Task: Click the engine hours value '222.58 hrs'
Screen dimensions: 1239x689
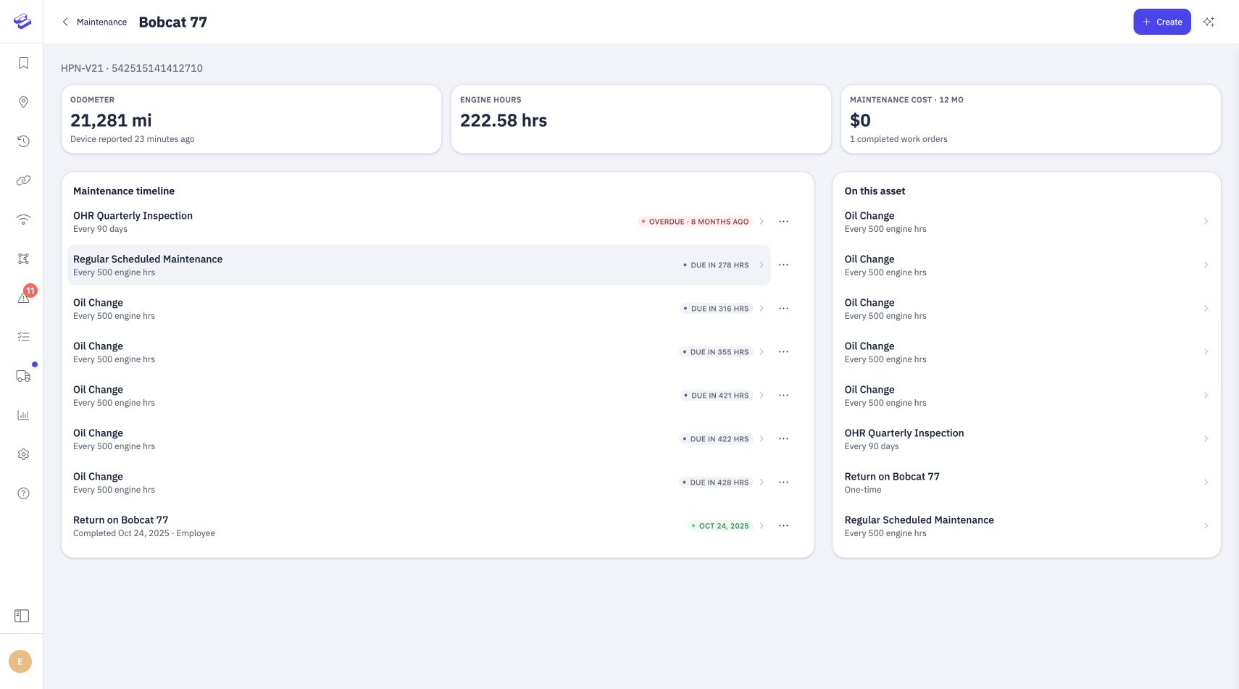Action: coord(504,120)
